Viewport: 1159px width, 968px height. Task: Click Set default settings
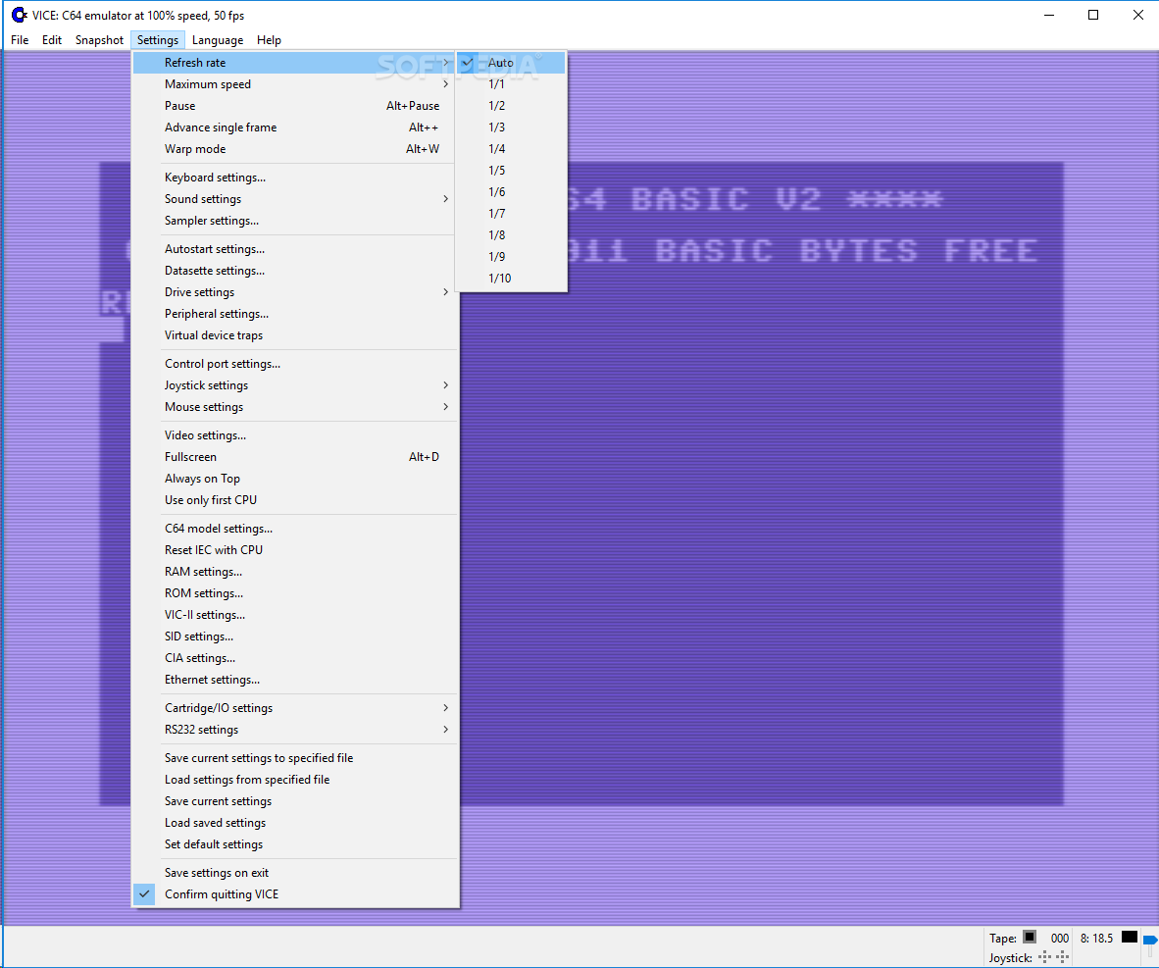(x=296, y=843)
